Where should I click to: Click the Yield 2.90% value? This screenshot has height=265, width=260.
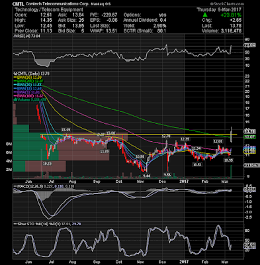point(160,26)
